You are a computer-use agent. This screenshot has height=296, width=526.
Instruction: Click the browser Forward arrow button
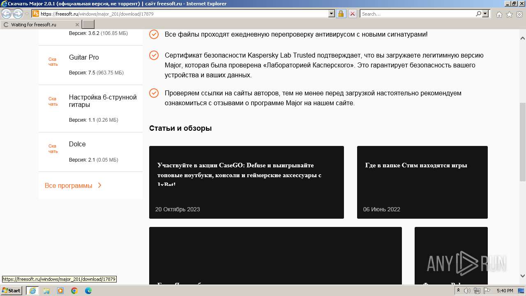click(18, 14)
